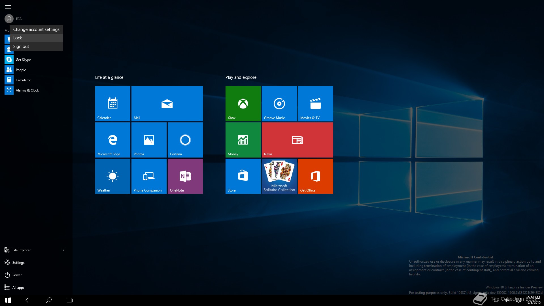Open the Action Center notification icon
Image resolution: width=544 pixels, height=306 pixels.
[x=518, y=300]
